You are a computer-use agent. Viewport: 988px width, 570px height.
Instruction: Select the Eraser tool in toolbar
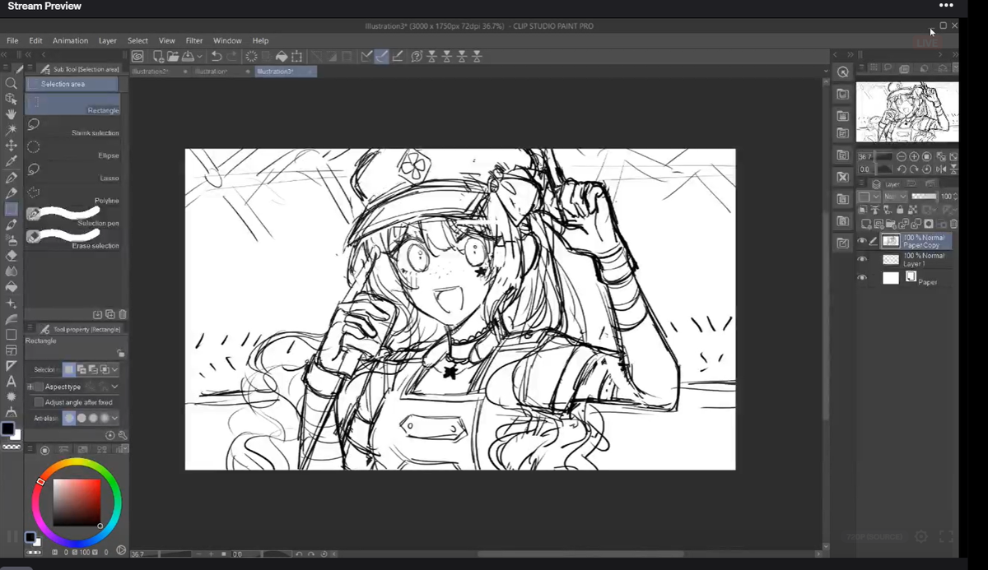coord(12,256)
